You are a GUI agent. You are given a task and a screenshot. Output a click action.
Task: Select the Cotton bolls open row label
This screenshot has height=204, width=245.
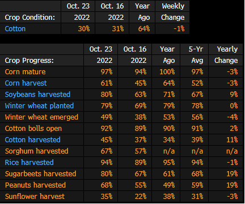33,129
